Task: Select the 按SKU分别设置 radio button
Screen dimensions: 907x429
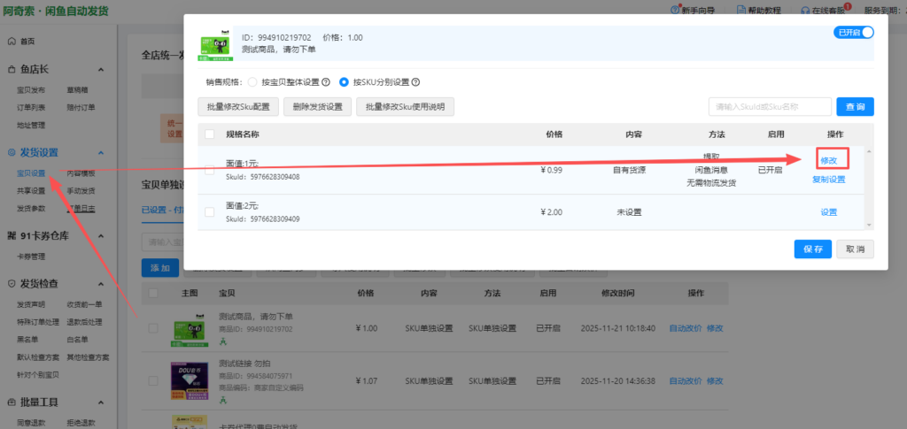Action: (345, 82)
